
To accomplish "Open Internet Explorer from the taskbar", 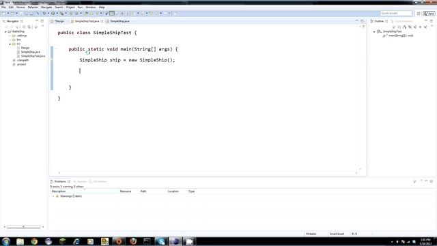I will (x=76, y=241).
